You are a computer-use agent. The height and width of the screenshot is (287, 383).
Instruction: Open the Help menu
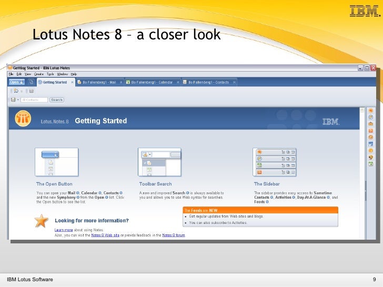(x=74, y=74)
